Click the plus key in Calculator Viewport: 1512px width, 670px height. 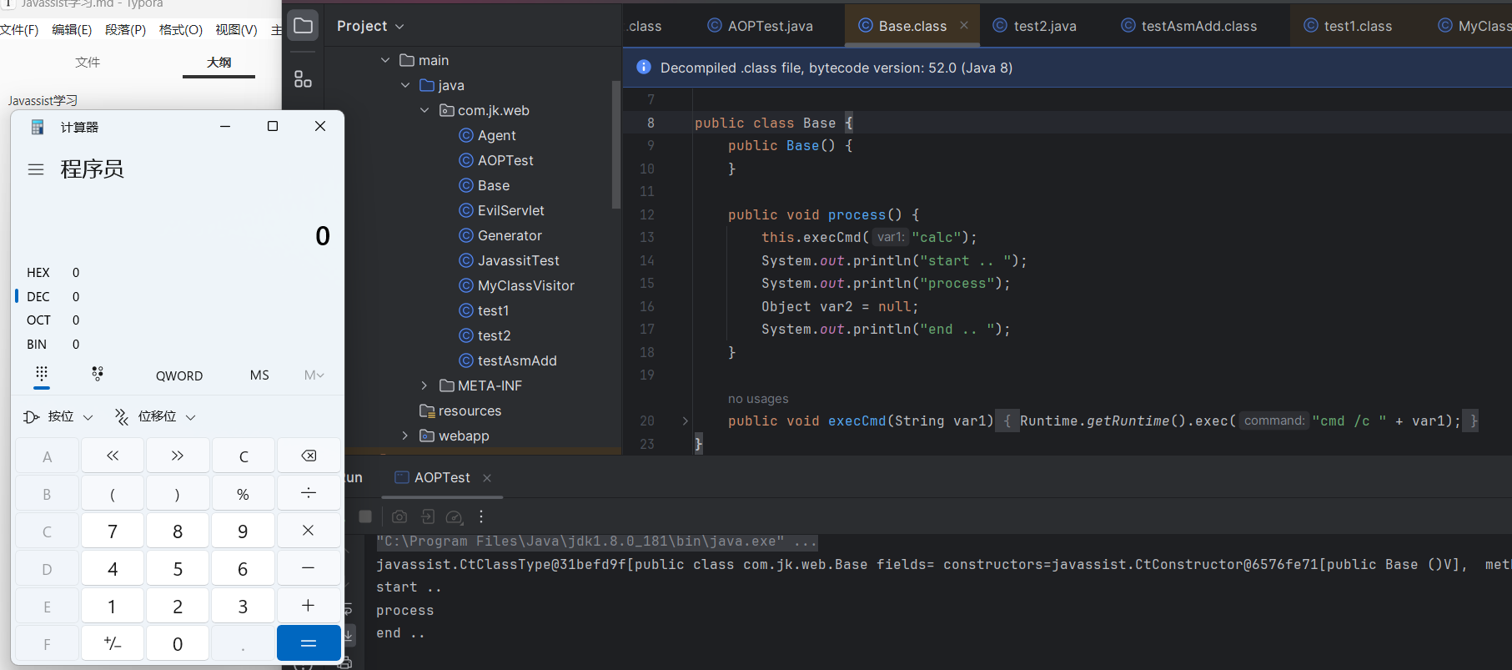[x=309, y=606]
